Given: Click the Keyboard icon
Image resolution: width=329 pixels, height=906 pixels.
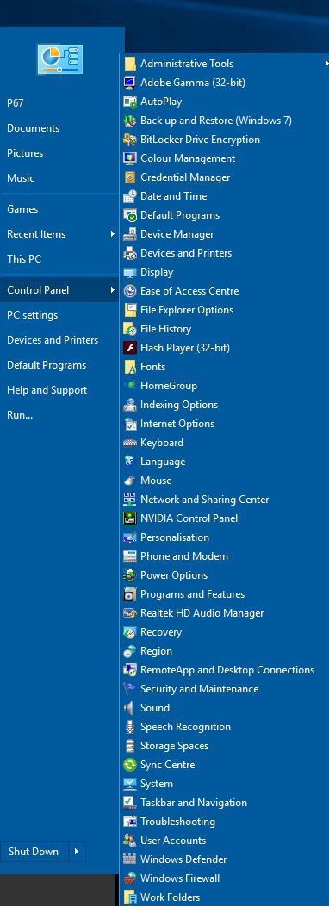Looking at the screenshot, I should click(x=130, y=443).
